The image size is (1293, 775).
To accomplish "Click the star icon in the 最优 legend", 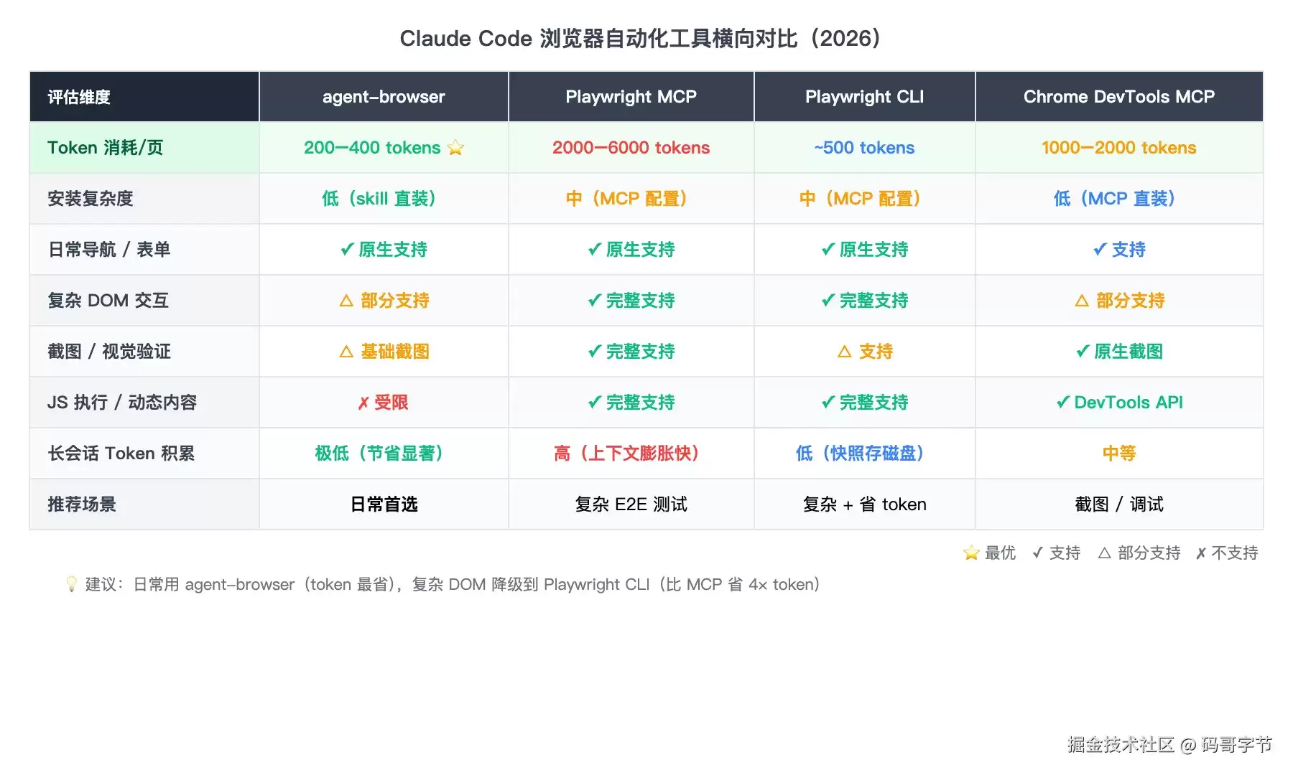I will [x=971, y=553].
